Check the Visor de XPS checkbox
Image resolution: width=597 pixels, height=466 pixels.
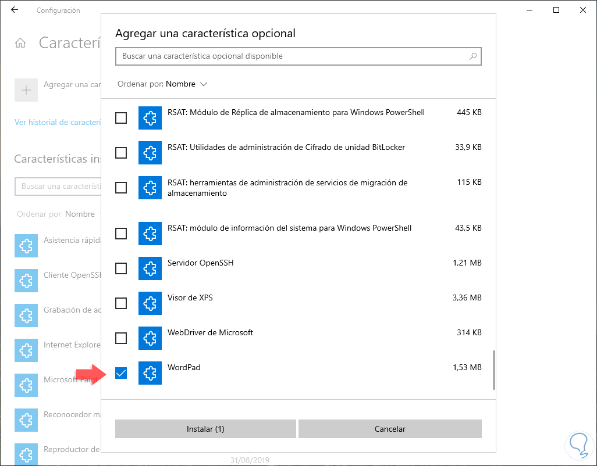pyautogui.click(x=121, y=303)
